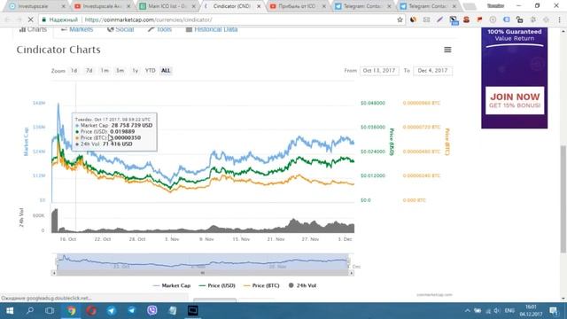The width and height of the screenshot is (567, 319).
Task: Show hidden system tray icons
Action: (467, 311)
